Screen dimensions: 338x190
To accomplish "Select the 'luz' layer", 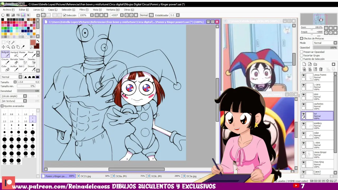I will [x=317, y=116].
